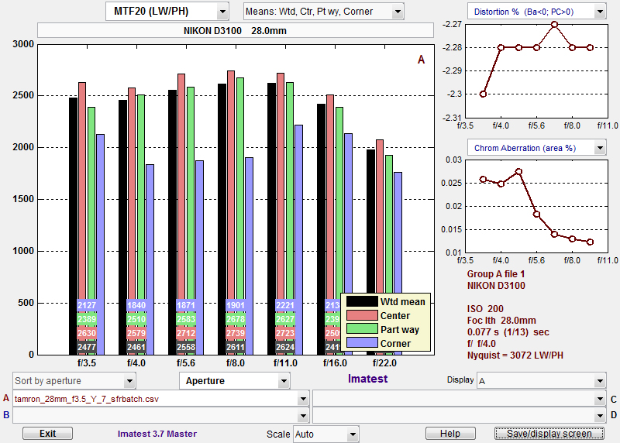This screenshot has width=620, height=443.
Task: Click the distortion peak data point at -2.27
Action: pyautogui.click(x=554, y=25)
